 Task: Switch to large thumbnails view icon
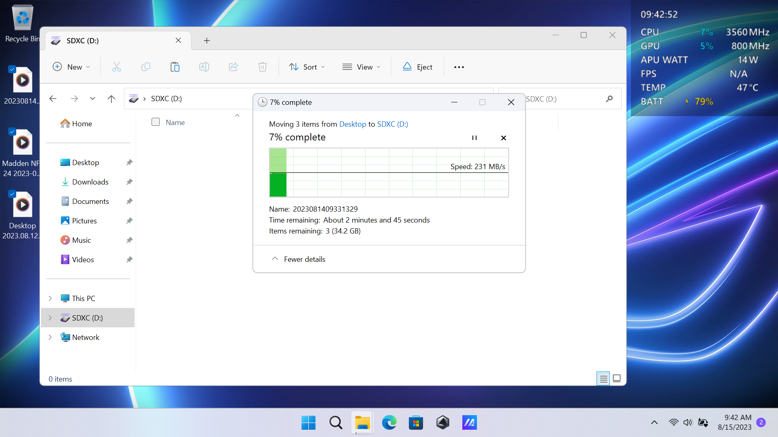617,379
